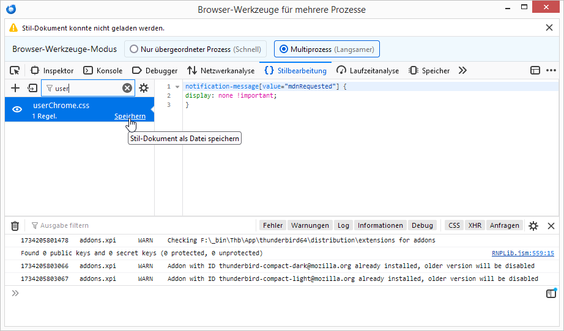The height and width of the screenshot is (331, 564).
Task: Clear the style sheet filter text
Action: 127,88
